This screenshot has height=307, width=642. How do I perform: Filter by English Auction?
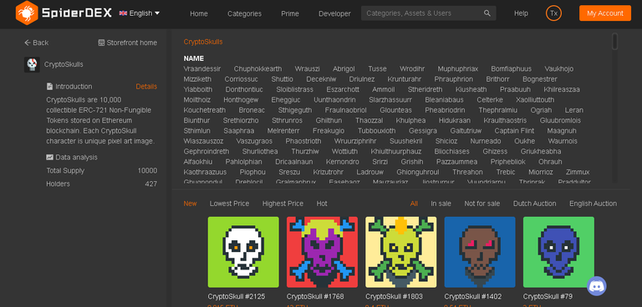pyautogui.click(x=593, y=204)
